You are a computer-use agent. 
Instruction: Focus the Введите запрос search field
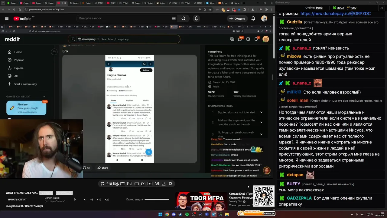(127, 18)
